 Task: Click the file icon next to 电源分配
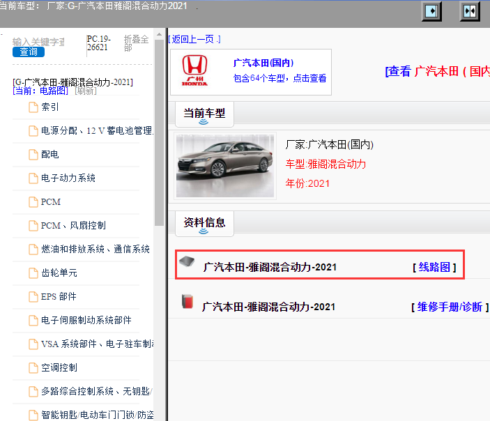(x=33, y=131)
